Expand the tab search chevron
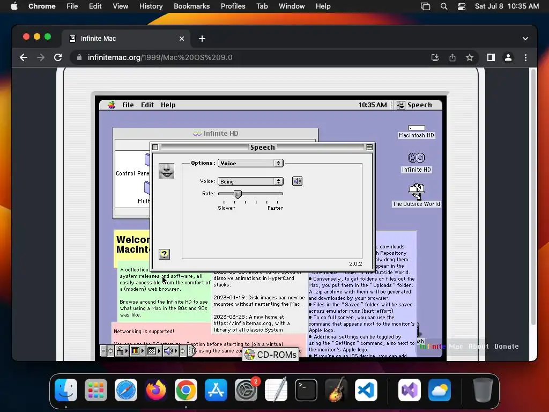This screenshot has width=549, height=412. (x=525, y=39)
